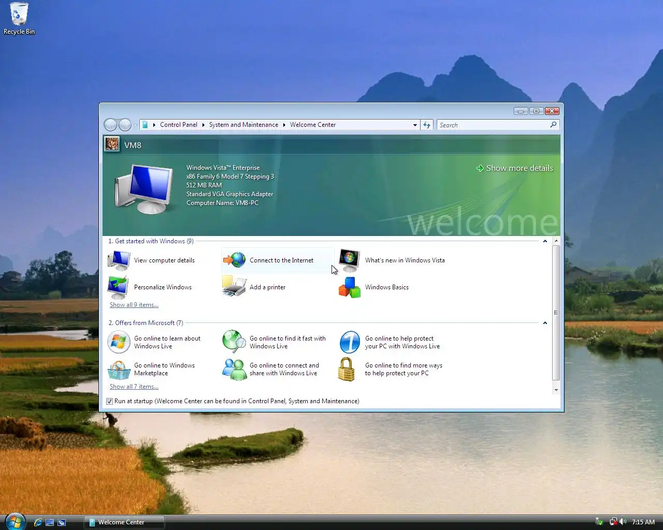Click the Windows Marketplace basket icon

tap(119, 370)
